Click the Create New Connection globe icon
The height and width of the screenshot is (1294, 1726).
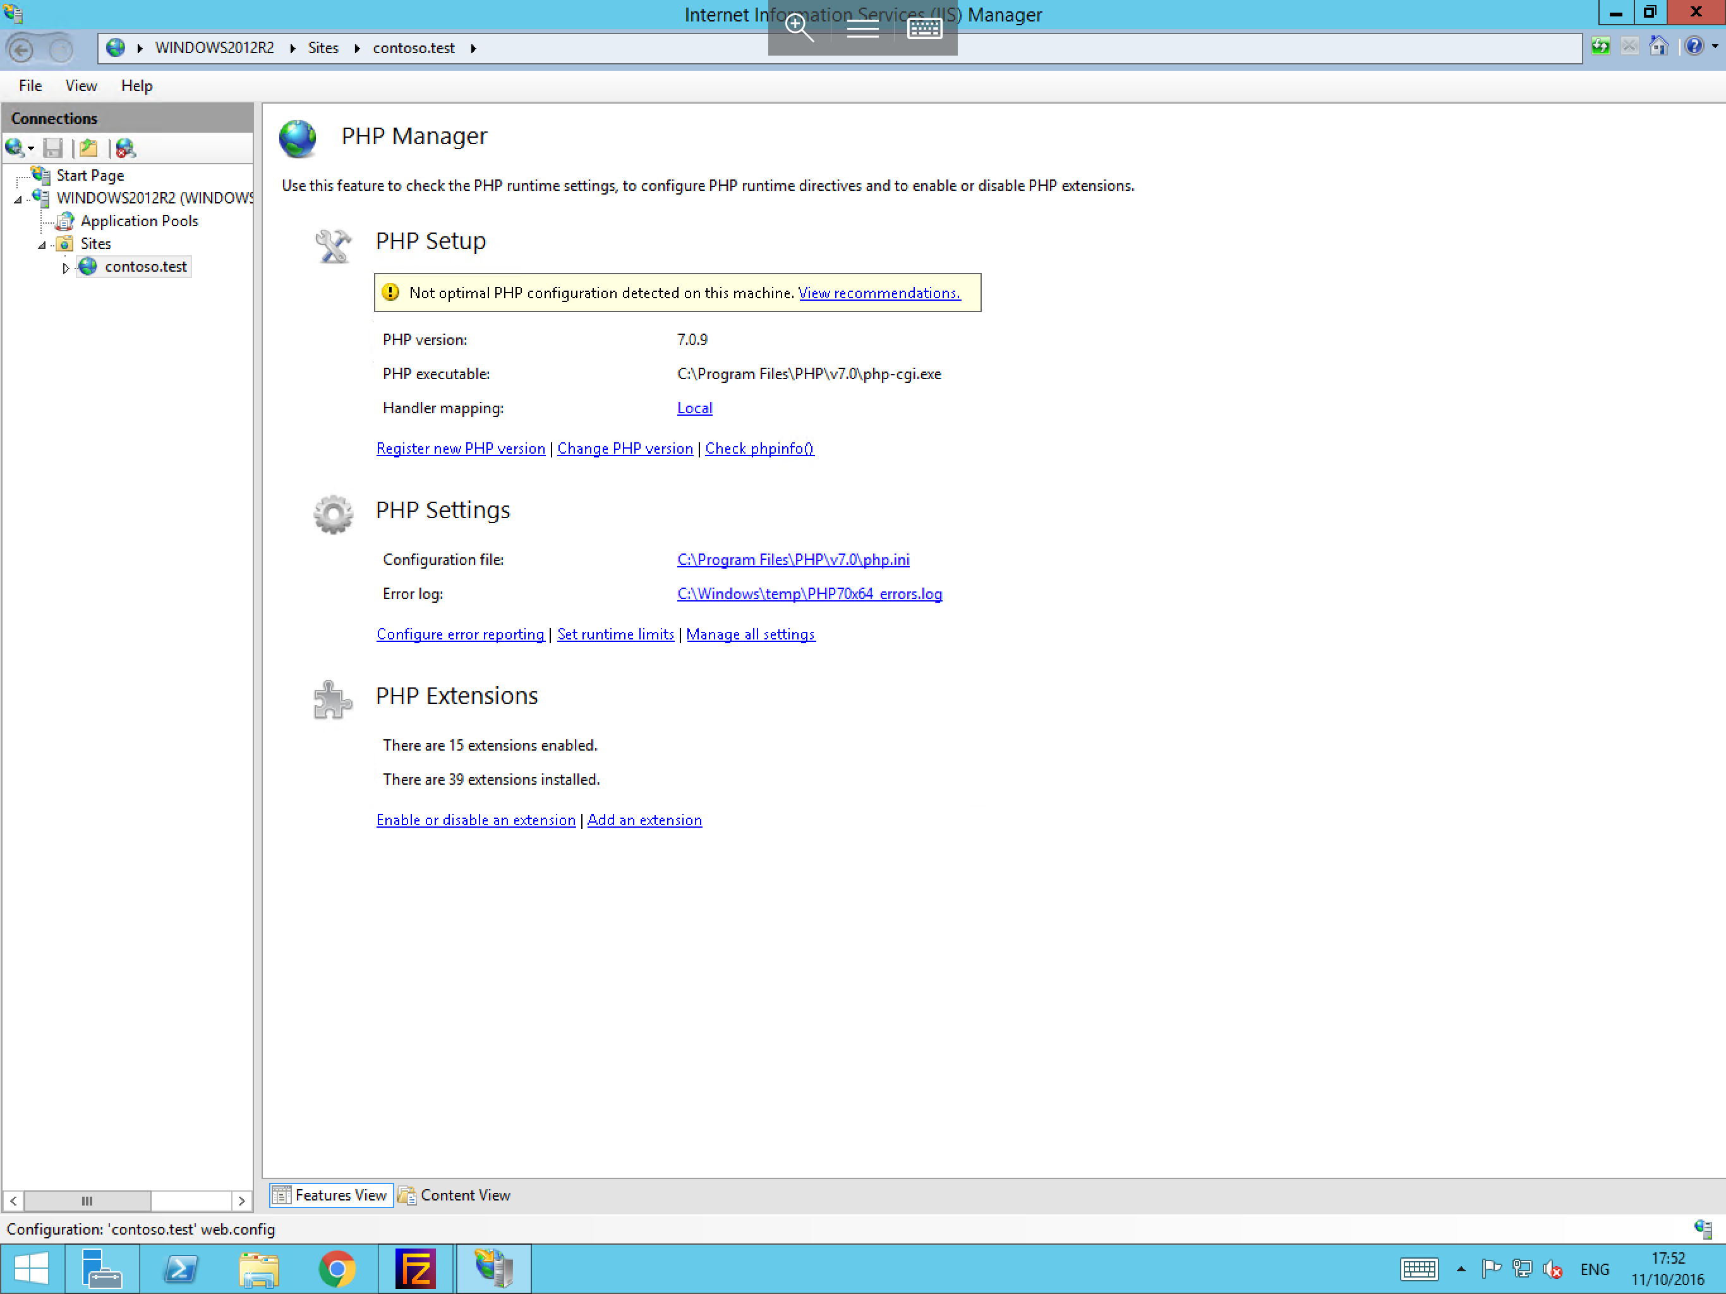tap(14, 147)
